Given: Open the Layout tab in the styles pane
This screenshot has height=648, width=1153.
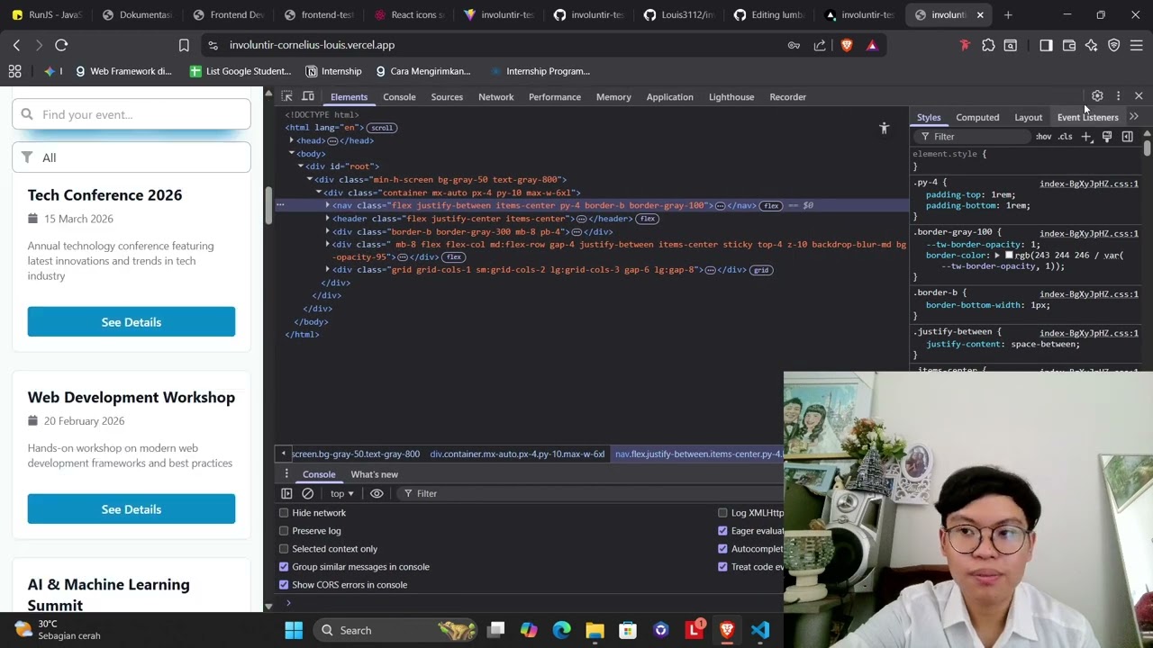Looking at the screenshot, I should pyautogui.click(x=1028, y=117).
